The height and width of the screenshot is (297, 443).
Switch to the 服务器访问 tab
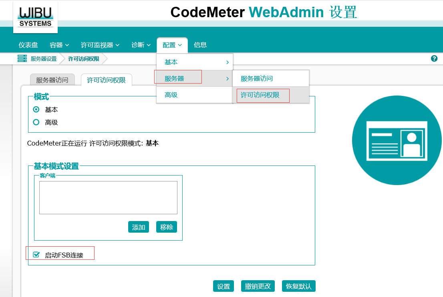click(x=52, y=80)
